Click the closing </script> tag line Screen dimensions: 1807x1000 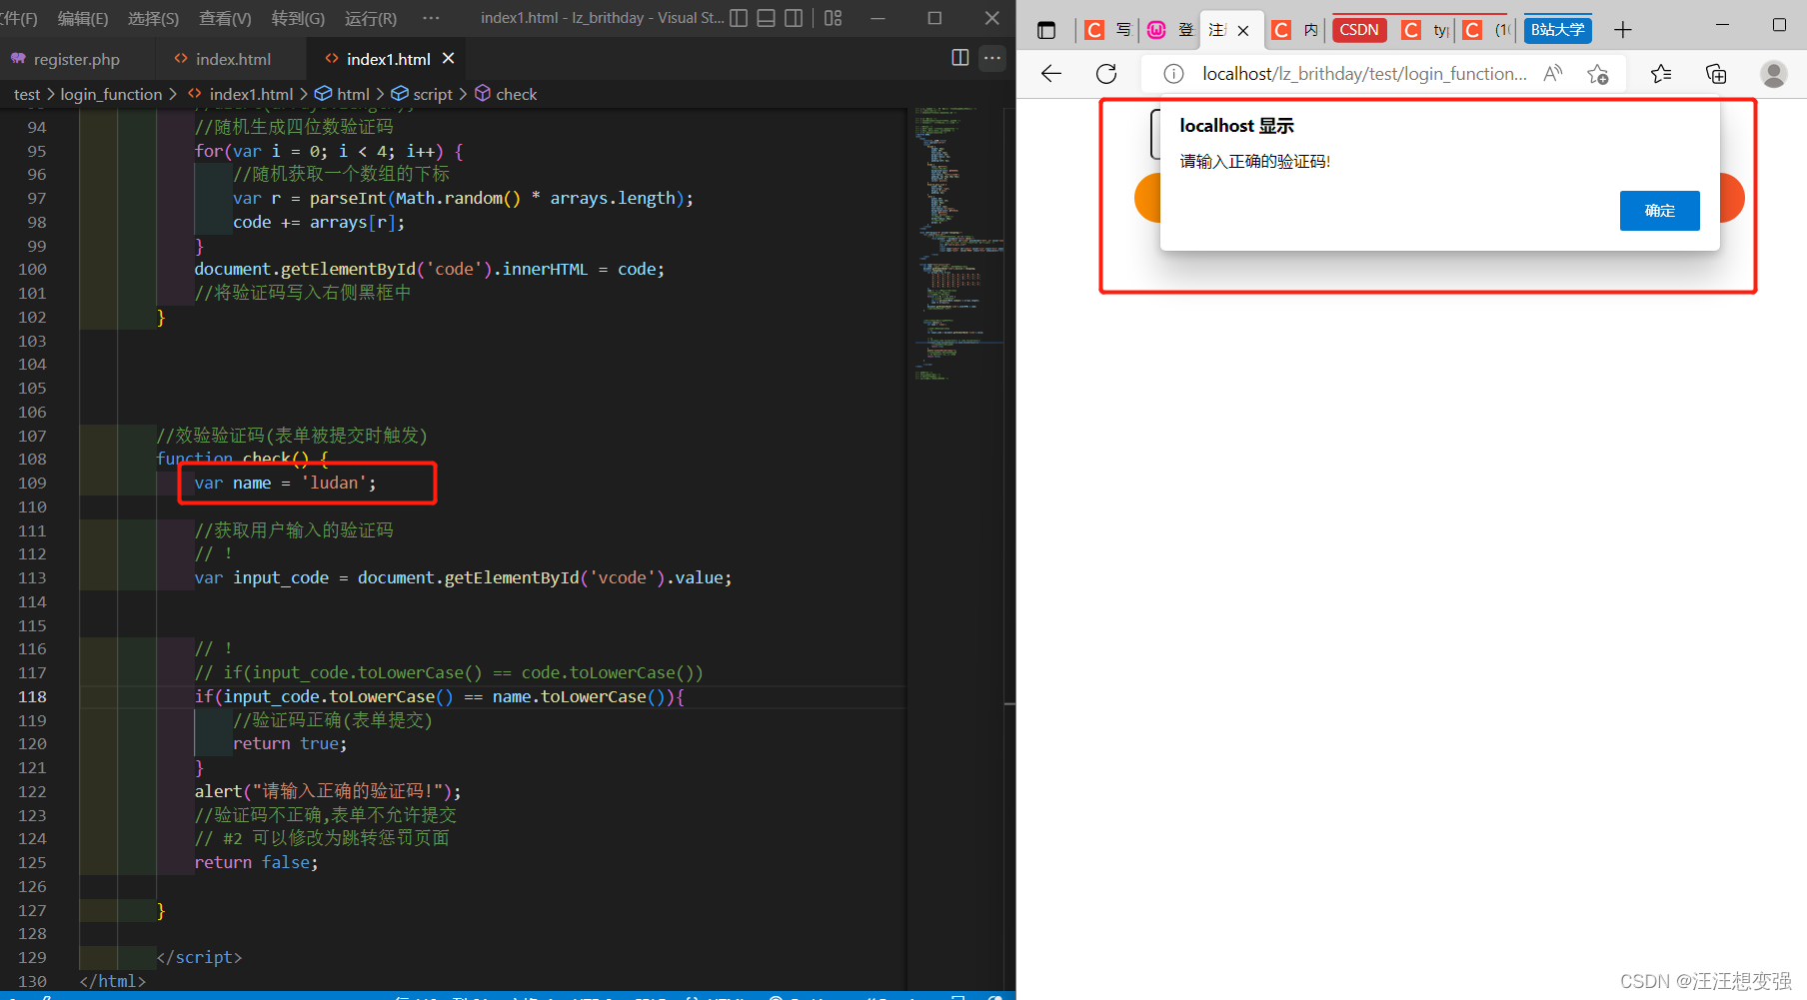click(199, 957)
